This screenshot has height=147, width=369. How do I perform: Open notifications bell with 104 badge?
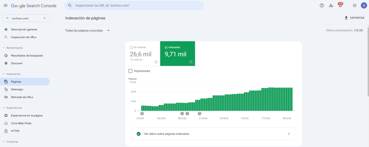(x=340, y=5)
